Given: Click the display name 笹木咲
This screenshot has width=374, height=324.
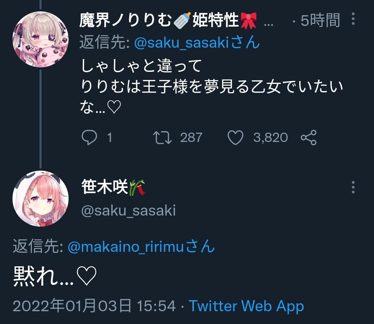Looking at the screenshot, I should (113, 187).
